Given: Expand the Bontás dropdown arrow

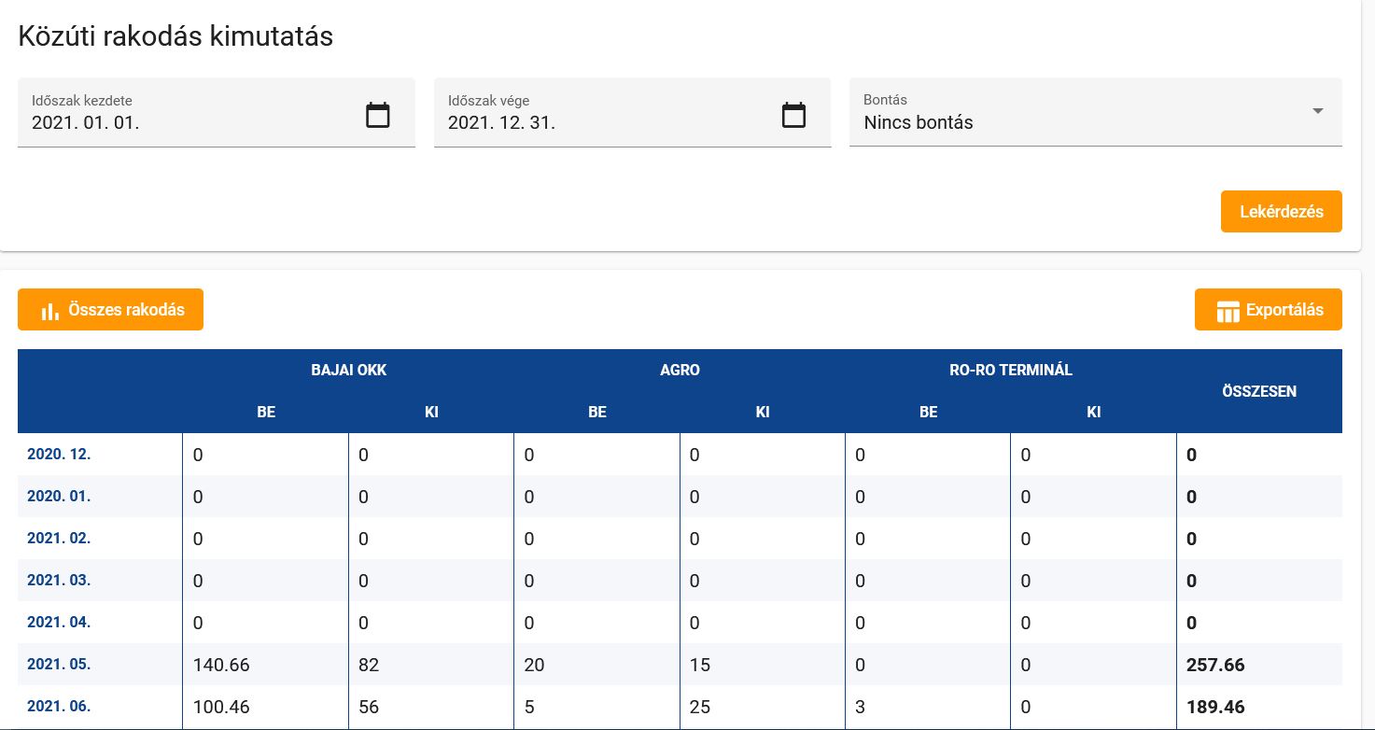Looking at the screenshot, I should tap(1317, 111).
